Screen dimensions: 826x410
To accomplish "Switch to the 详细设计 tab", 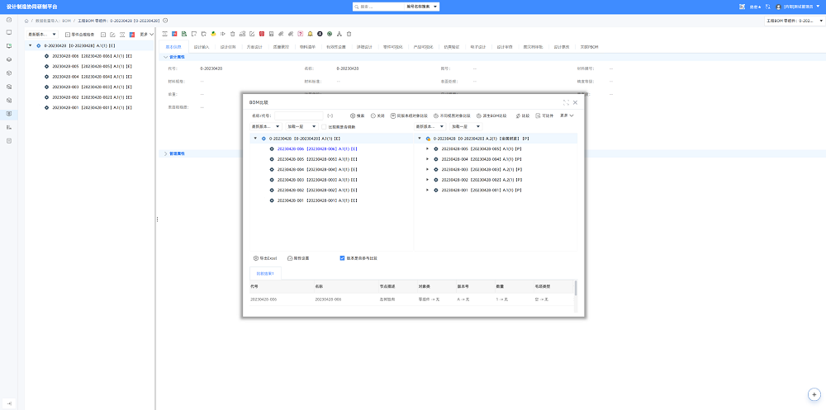I will click(x=364, y=47).
